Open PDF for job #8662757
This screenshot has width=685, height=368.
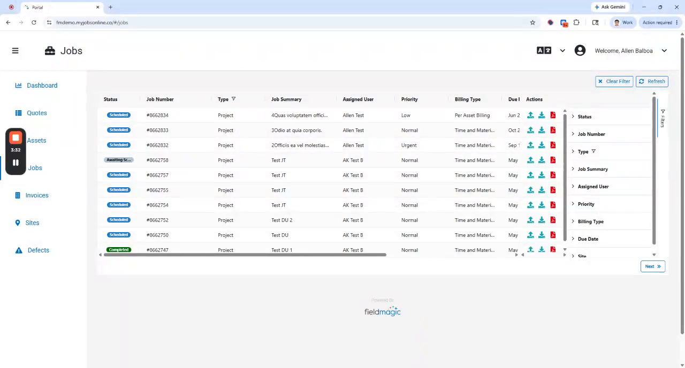coord(553,175)
